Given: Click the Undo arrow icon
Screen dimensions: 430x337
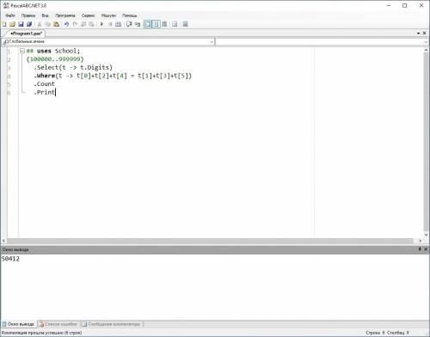Looking at the screenshot, I should pyautogui.click(x=66, y=24).
